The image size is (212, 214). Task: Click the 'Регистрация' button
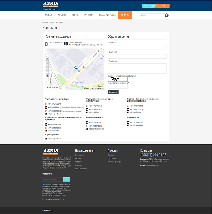pyautogui.click(x=149, y=6)
